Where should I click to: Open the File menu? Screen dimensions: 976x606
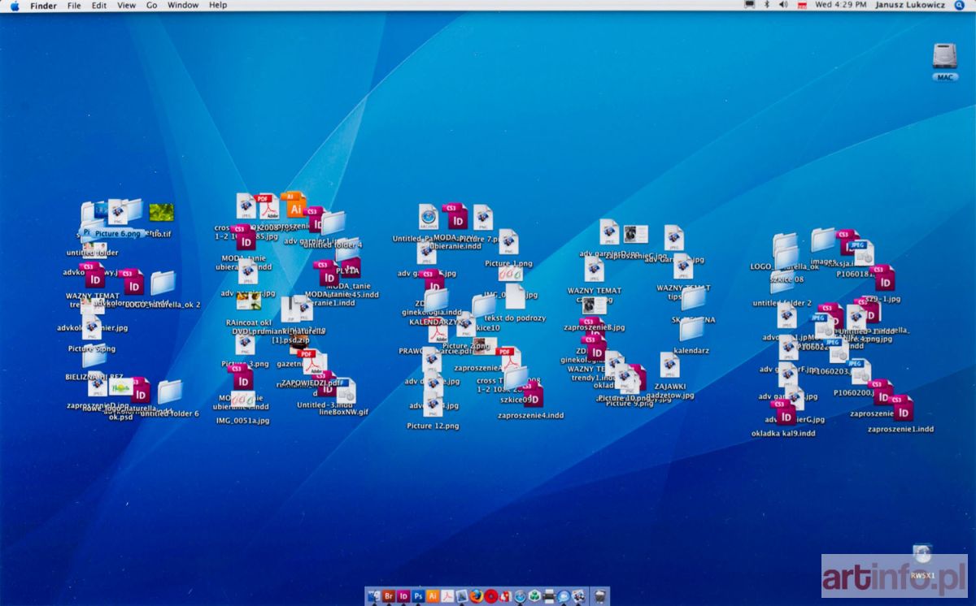tap(74, 6)
